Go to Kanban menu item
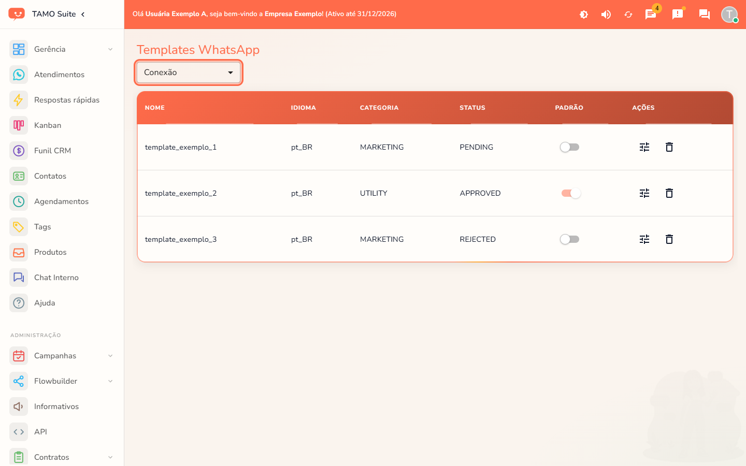 pyautogui.click(x=62, y=125)
